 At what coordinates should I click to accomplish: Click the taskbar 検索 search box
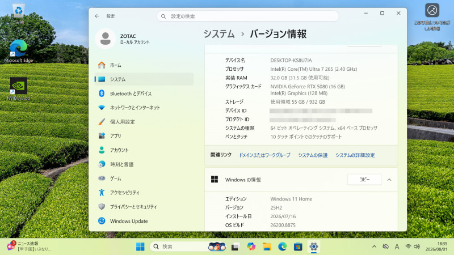[188, 246]
